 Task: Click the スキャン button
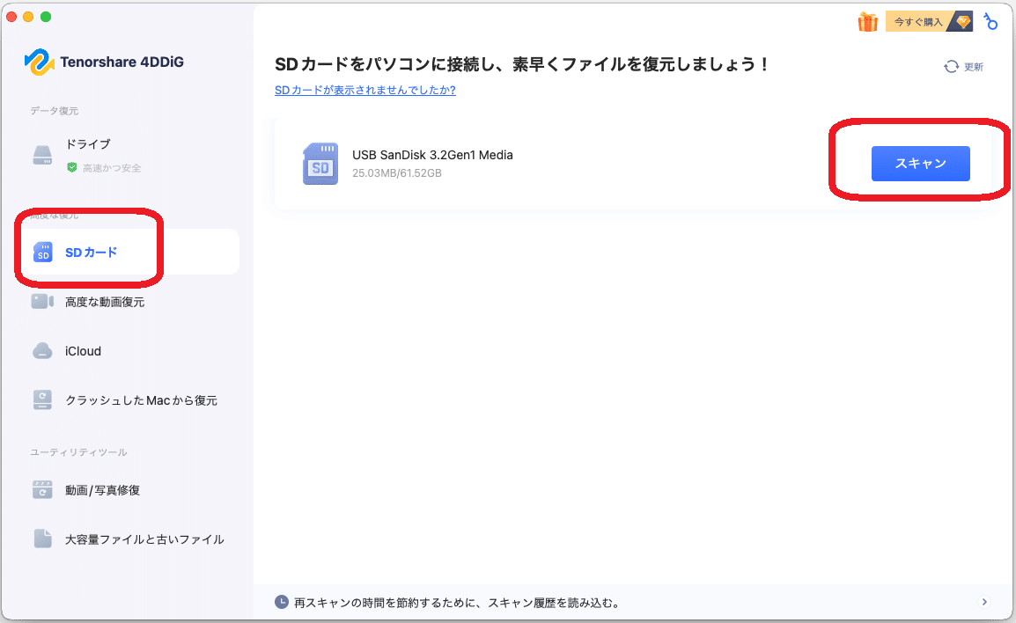[x=920, y=164]
